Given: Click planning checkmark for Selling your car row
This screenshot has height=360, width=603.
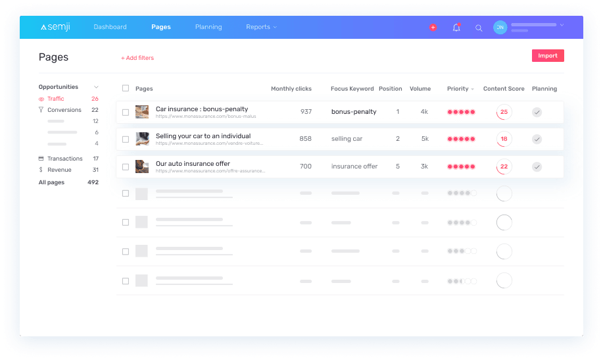Looking at the screenshot, I should [x=537, y=139].
